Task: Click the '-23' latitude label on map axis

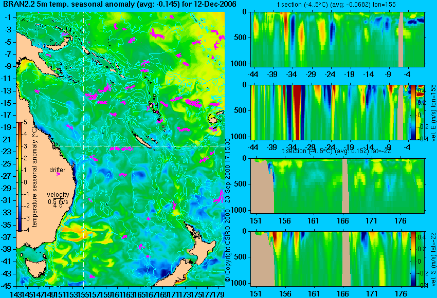Action: (6, 152)
